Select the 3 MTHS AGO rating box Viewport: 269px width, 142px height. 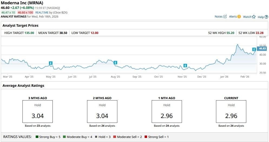38,112
